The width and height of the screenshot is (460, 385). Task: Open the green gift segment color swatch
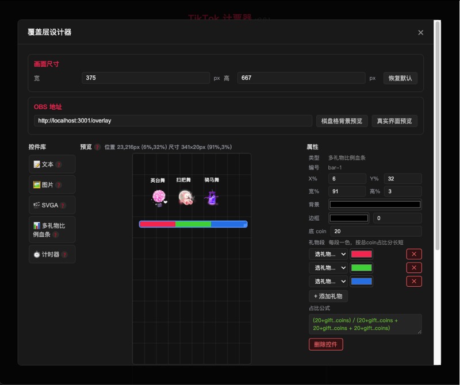(362, 268)
